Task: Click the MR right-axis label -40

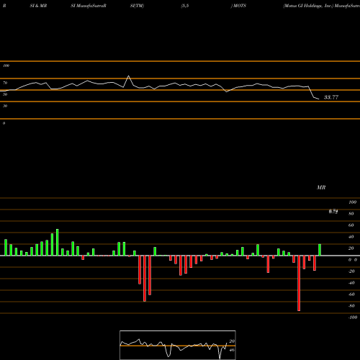Action: 351,283
